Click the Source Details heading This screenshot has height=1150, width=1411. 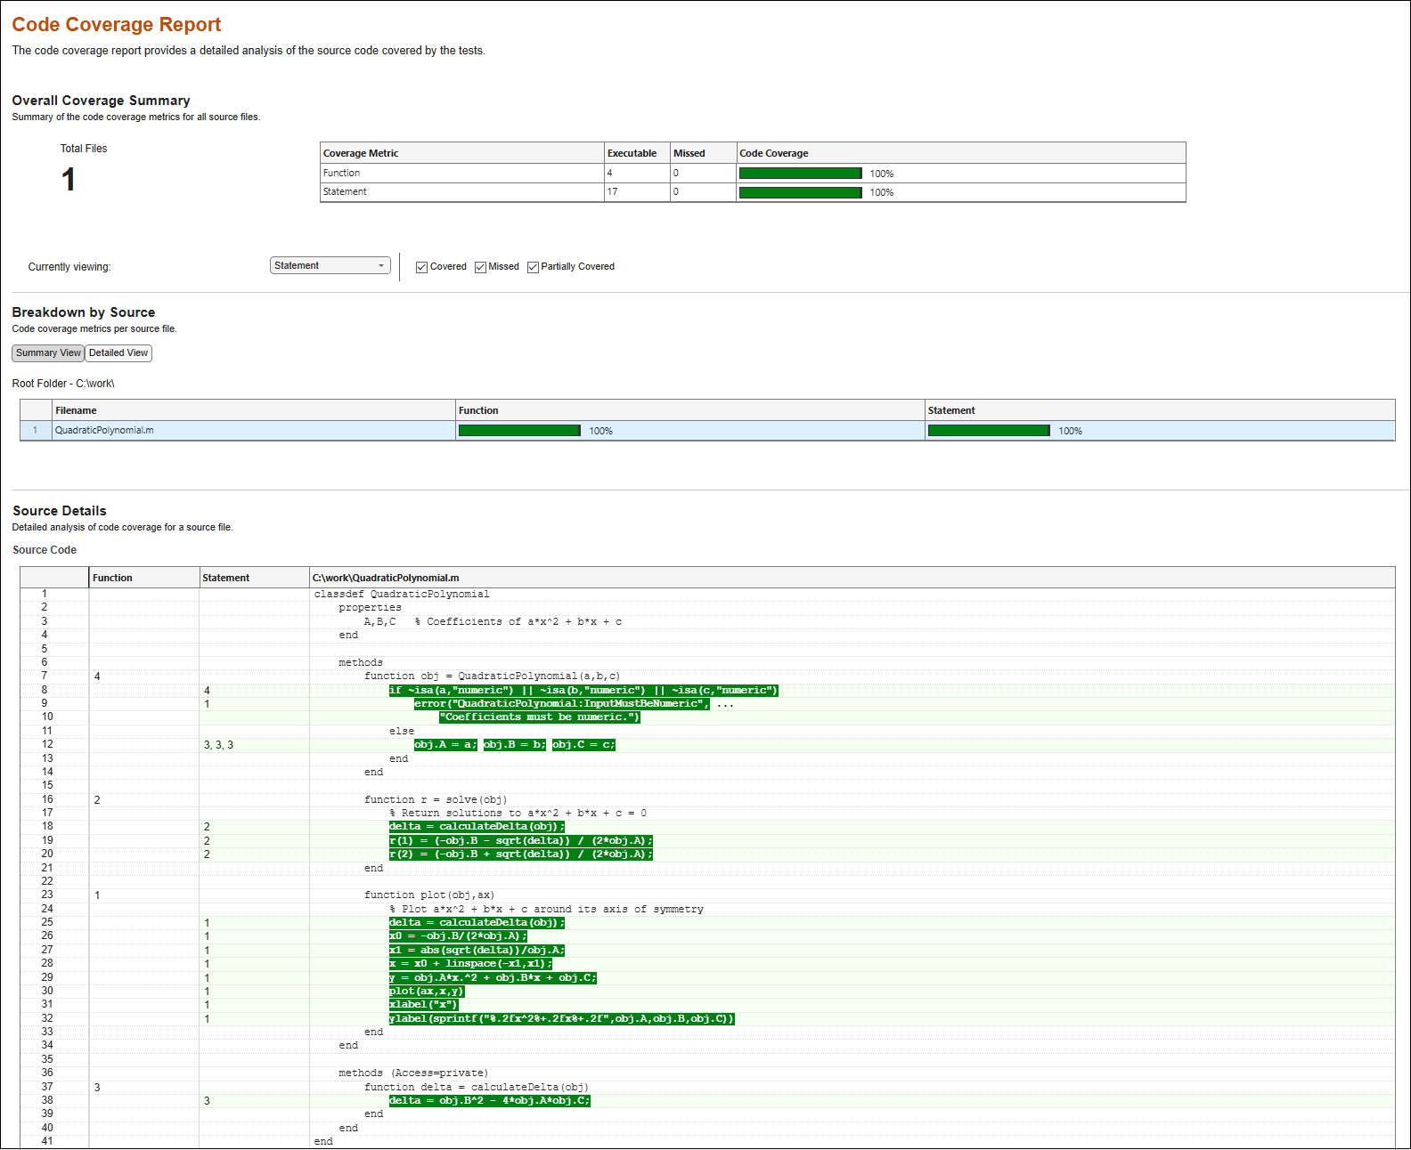click(60, 511)
